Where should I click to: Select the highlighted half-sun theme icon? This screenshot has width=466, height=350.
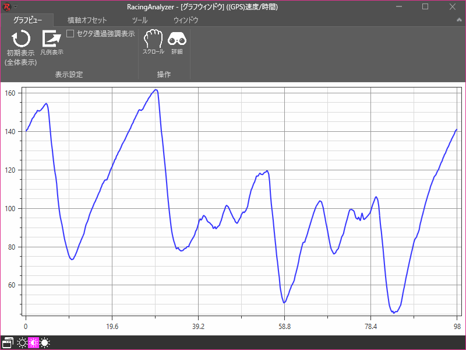coord(33,342)
